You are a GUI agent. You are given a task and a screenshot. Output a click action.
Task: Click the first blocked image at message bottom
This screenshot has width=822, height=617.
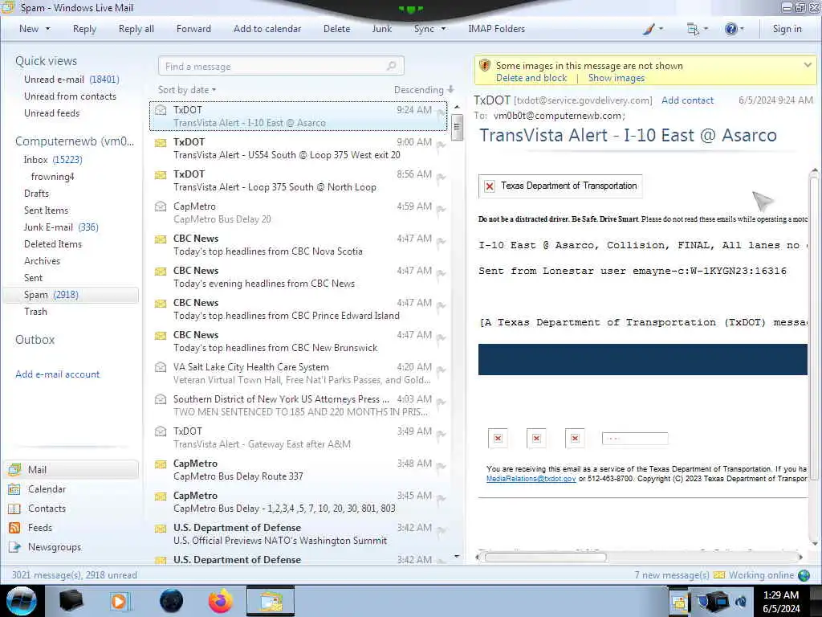point(498,438)
